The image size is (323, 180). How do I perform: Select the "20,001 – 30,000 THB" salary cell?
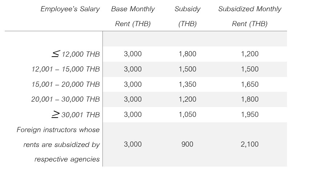click(x=66, y=99)
